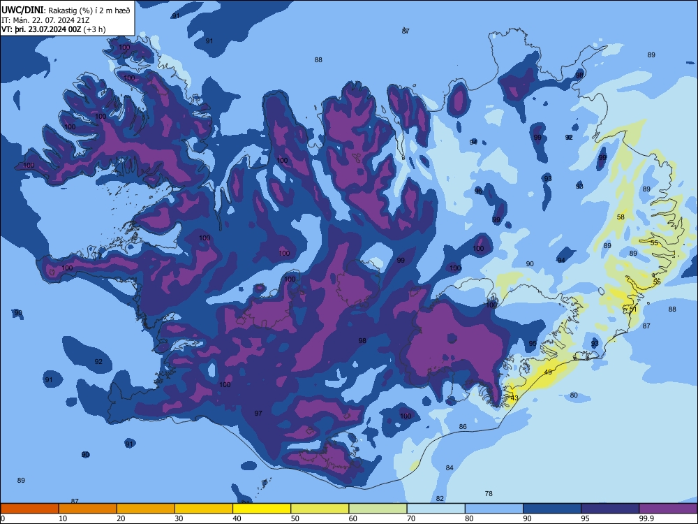Select the 30–40 golden legend swatch

[x=204, y=509]
